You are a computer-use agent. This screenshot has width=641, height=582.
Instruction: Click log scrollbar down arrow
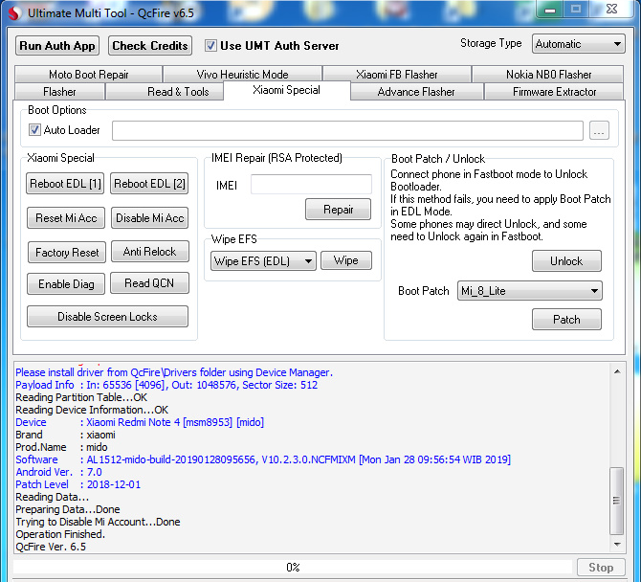(x=617, y=544)
